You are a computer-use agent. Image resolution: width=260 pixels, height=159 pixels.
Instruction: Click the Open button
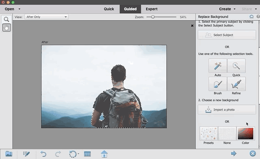(9, 9)
